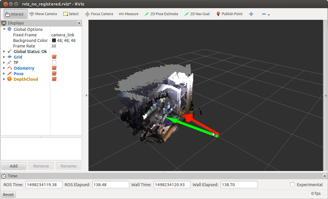Viewport: 328px width, 199px height.
Task: Click the blue minus remove-tool icon
Action: 264,14
